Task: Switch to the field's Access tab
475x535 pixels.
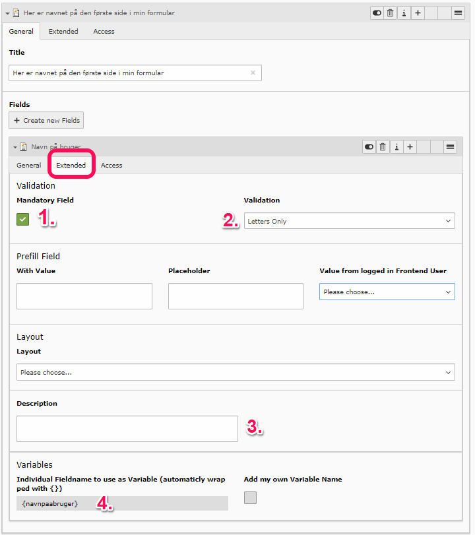Action: pyautogui.click(x=111, y=165)
